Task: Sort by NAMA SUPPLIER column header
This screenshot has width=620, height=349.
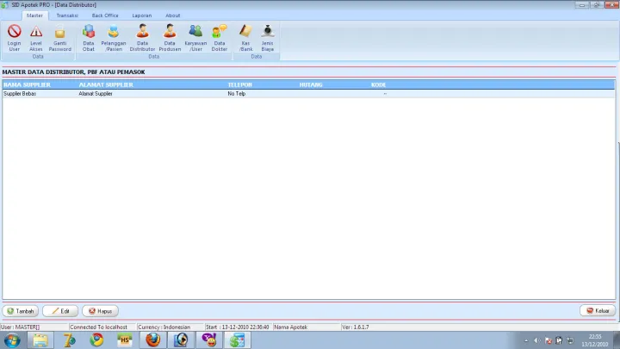Action: point(28,84)
